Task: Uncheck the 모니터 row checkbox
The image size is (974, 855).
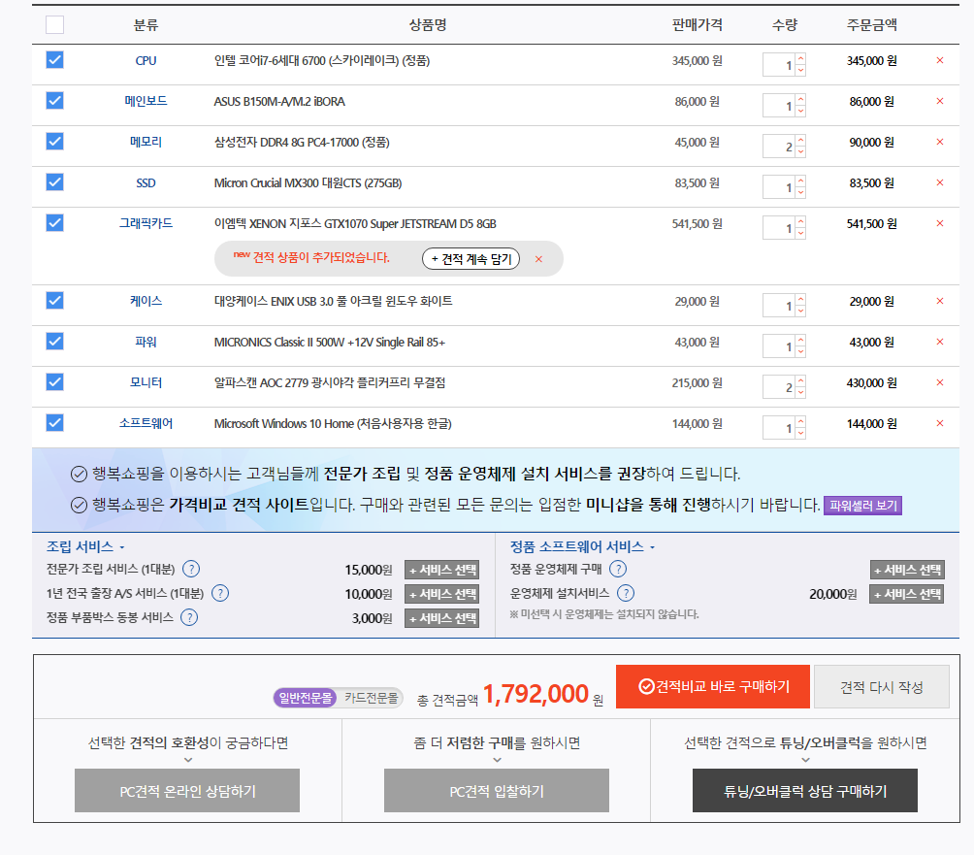Action: click(x=55, y=382)
